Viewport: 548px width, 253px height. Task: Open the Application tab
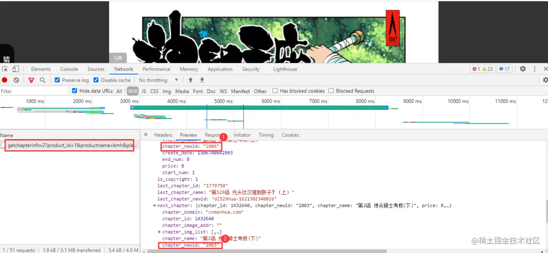pyautogui.click(x=220, y=69)
